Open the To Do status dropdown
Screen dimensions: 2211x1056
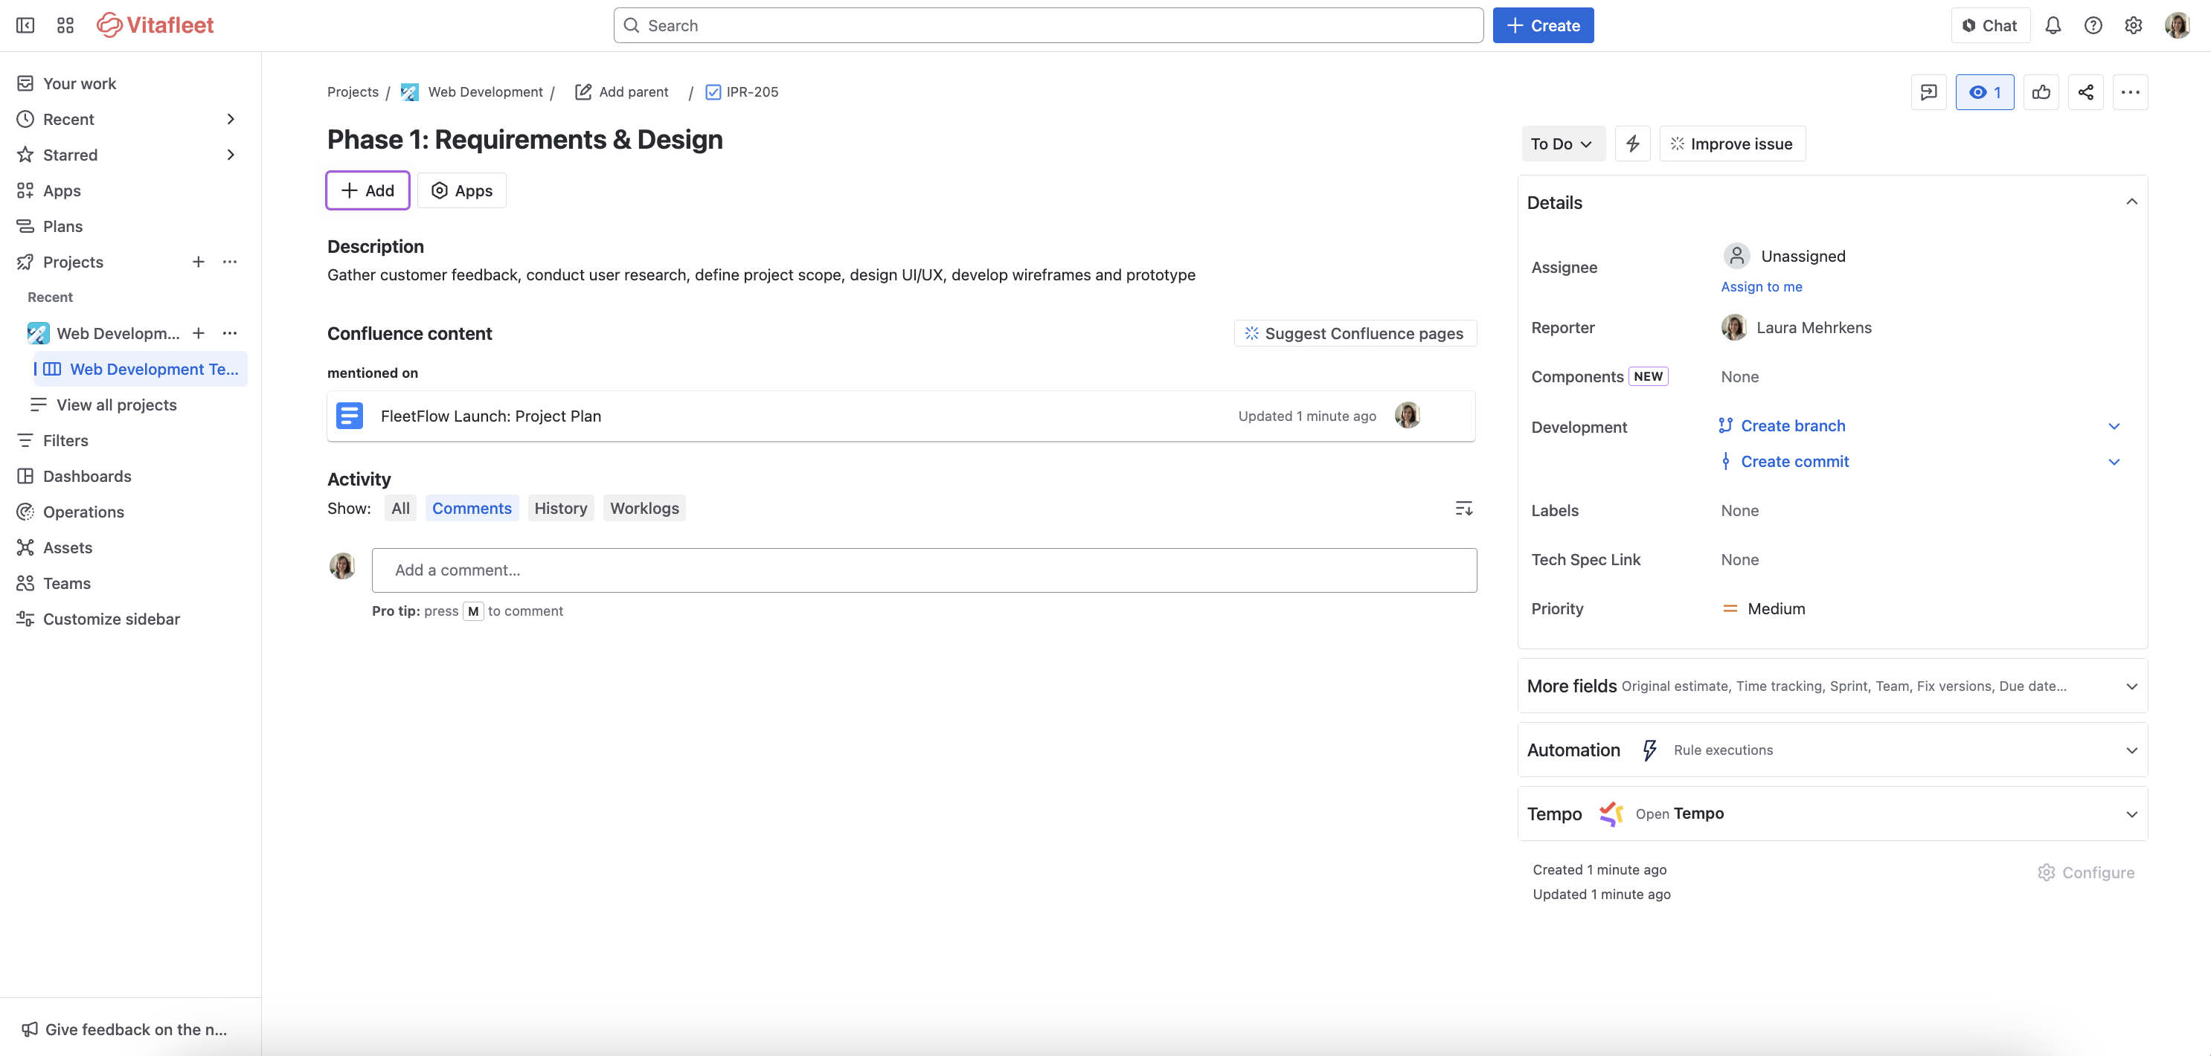pyautogui.click(x=1562, y=144)
